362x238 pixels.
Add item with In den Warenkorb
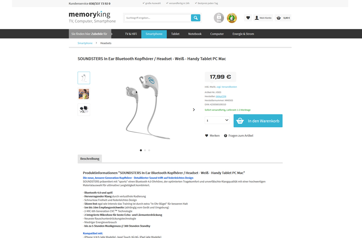258,121
